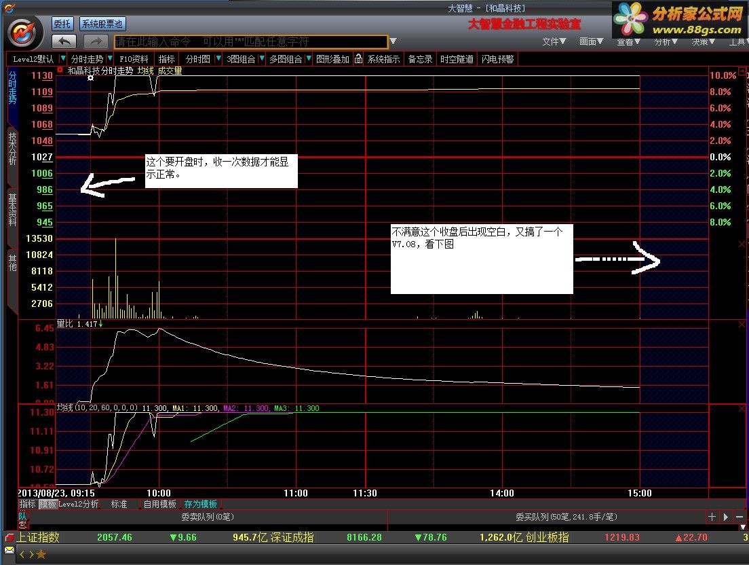Screen dimensions: 749x565
Task: Click the play arrow in the order queue panel
Action: click(726, 517)
